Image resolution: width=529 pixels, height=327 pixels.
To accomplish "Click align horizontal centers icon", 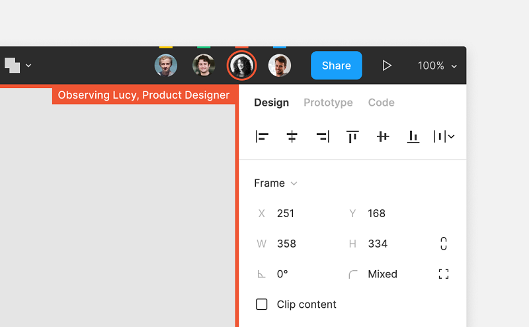I will coord(292,137).
